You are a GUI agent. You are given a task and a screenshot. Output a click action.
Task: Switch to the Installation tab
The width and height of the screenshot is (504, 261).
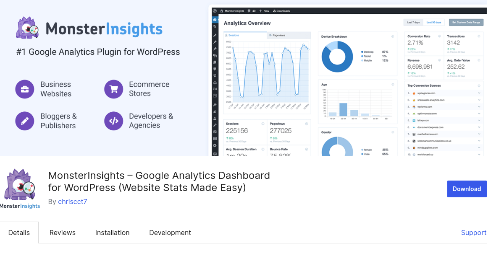coord(112,233)
